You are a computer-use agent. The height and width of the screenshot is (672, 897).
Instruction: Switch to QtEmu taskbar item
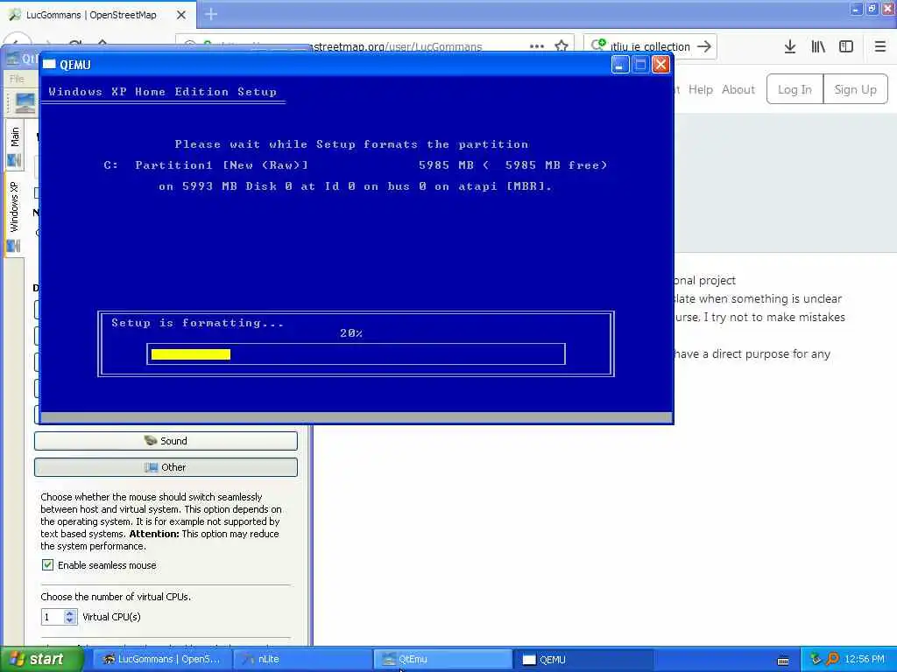coord(441,660)
